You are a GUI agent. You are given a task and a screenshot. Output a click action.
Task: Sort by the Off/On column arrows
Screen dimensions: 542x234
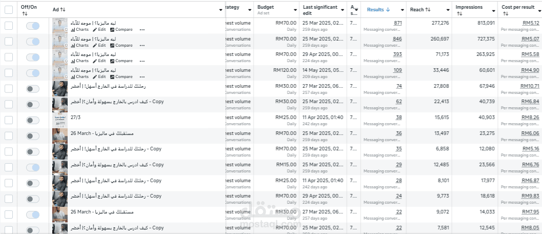coord(25,14)
